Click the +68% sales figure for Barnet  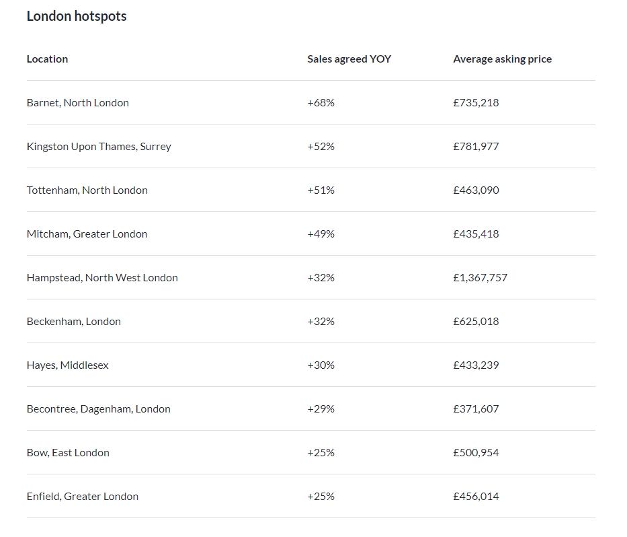click(321, 102)
